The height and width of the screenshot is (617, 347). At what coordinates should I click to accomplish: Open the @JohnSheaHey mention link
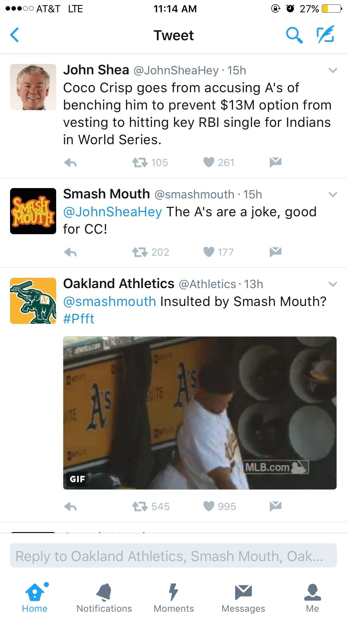coord(113,212)
